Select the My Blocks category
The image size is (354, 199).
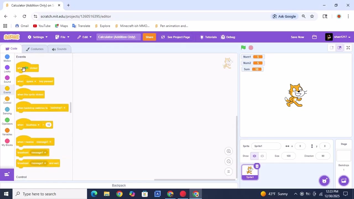pos(7,142)
